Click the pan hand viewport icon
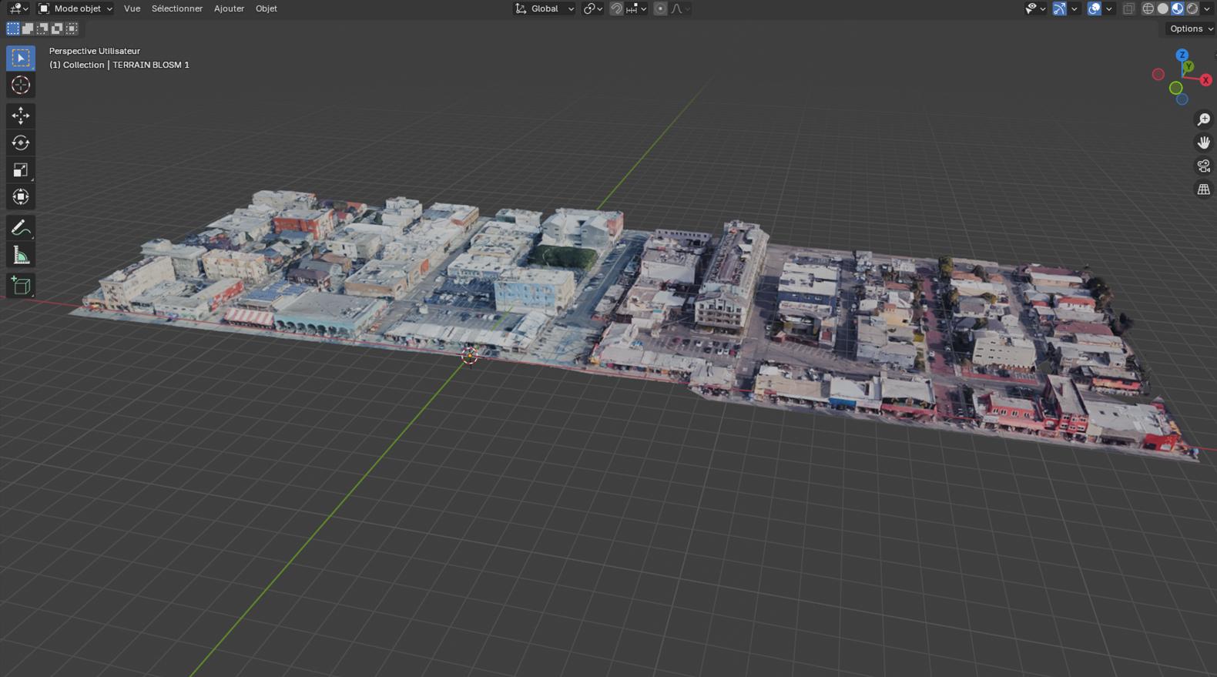This screenshot has height=677, width=1217. (x=1203, y=142)
